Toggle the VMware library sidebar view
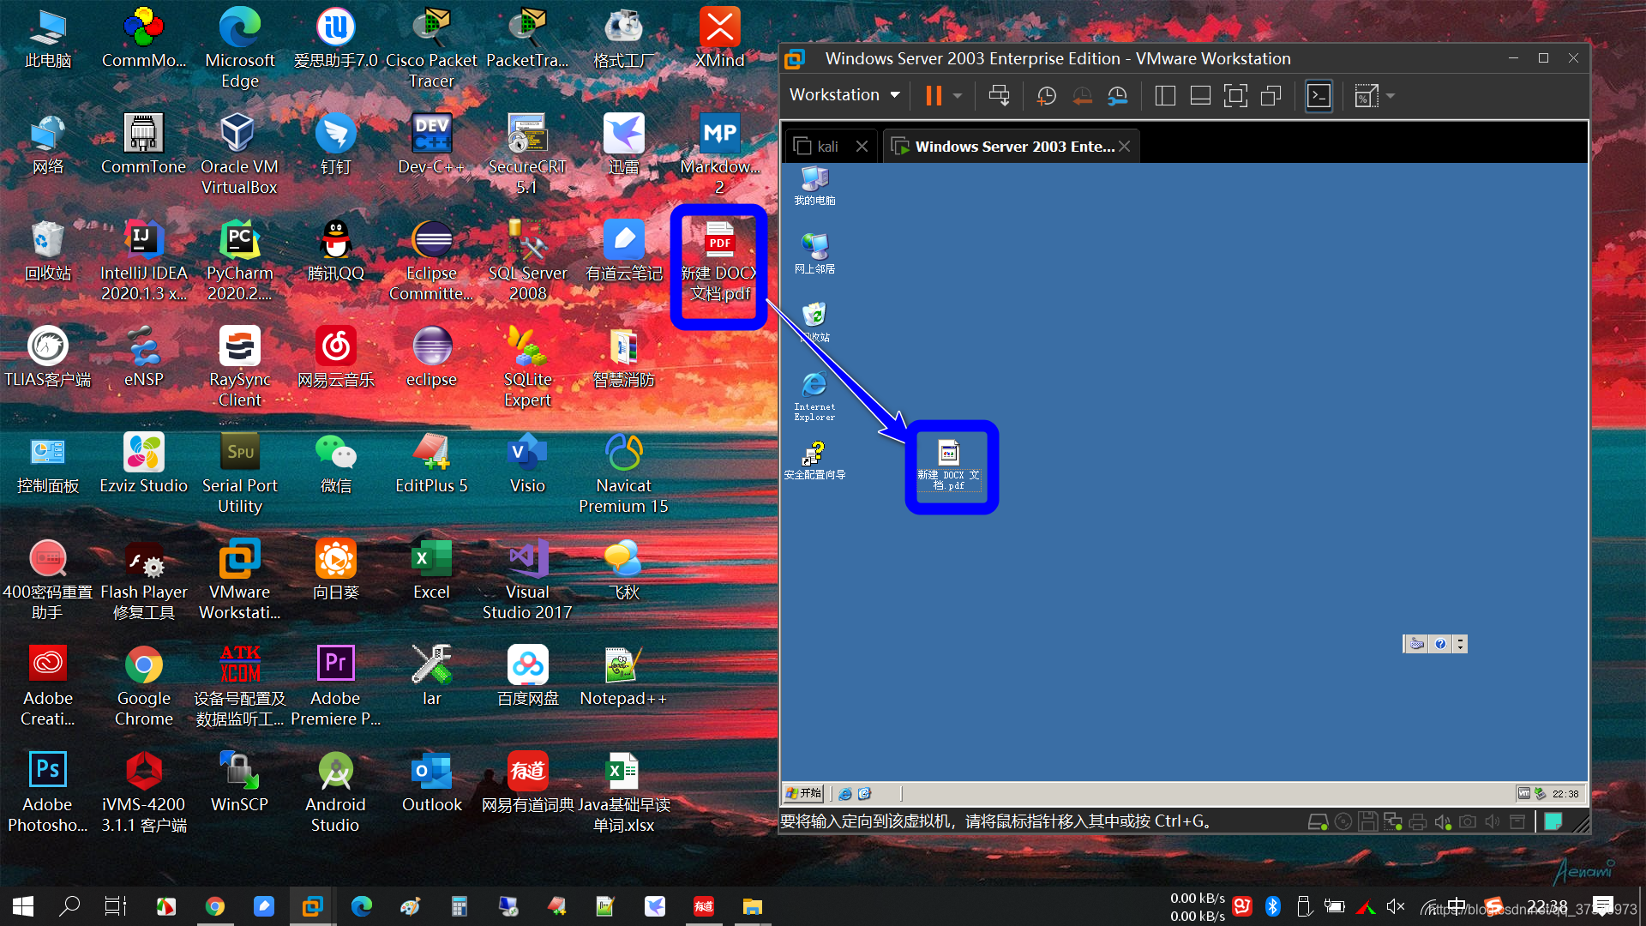The image size is (1646, 926). tap(1165, 95)
